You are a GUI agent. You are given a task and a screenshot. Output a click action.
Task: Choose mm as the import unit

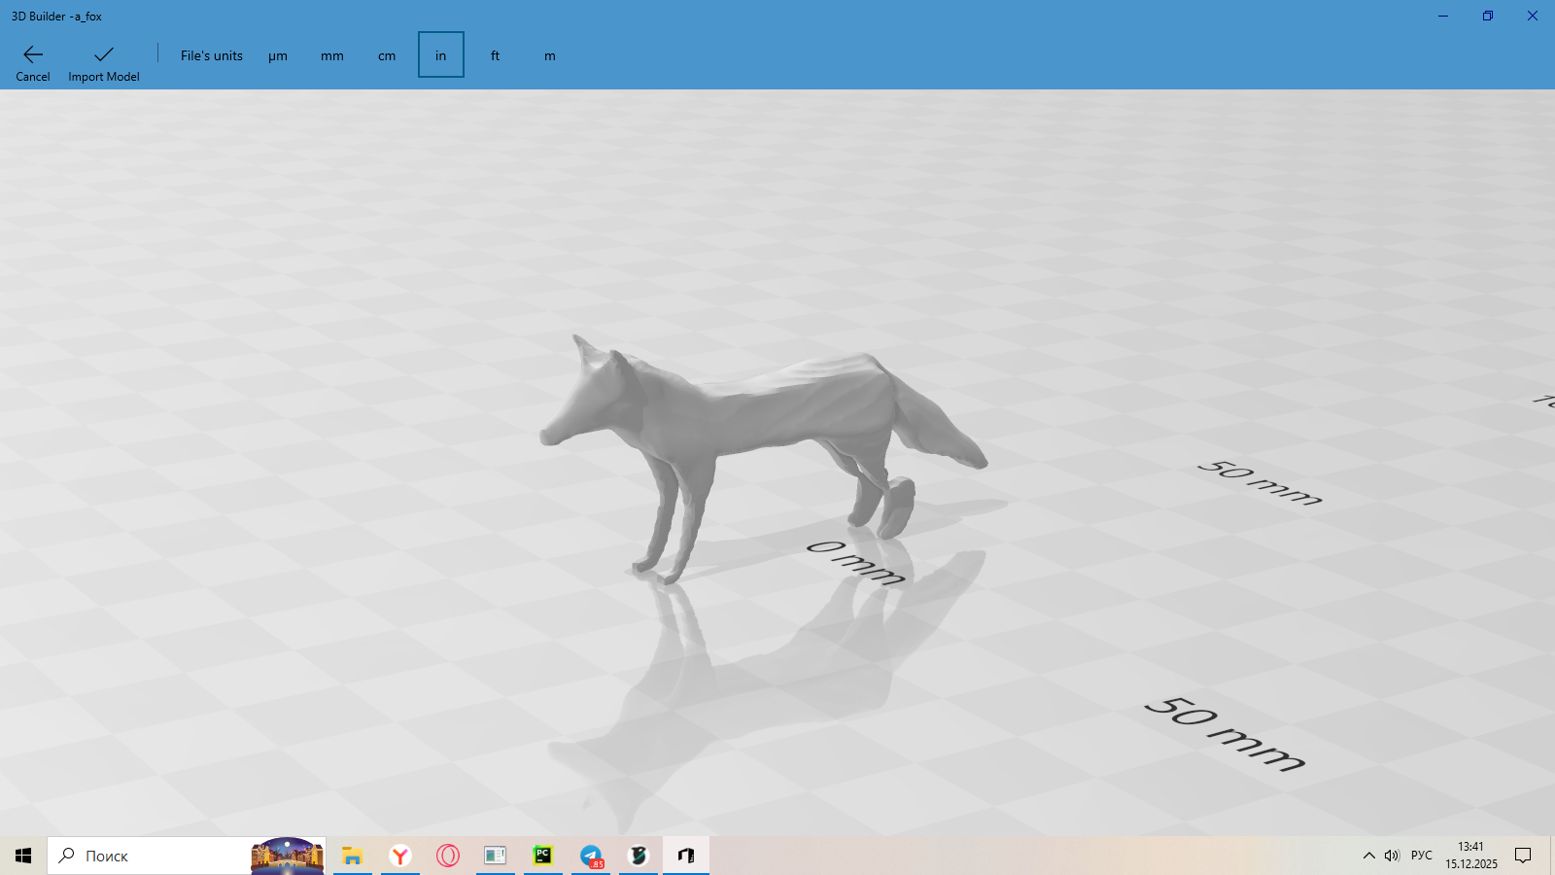332,55
